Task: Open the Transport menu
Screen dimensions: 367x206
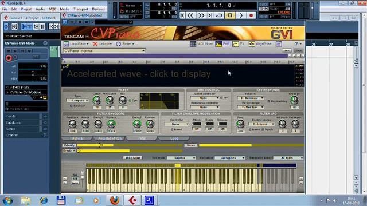Action: tap(81, 9)
